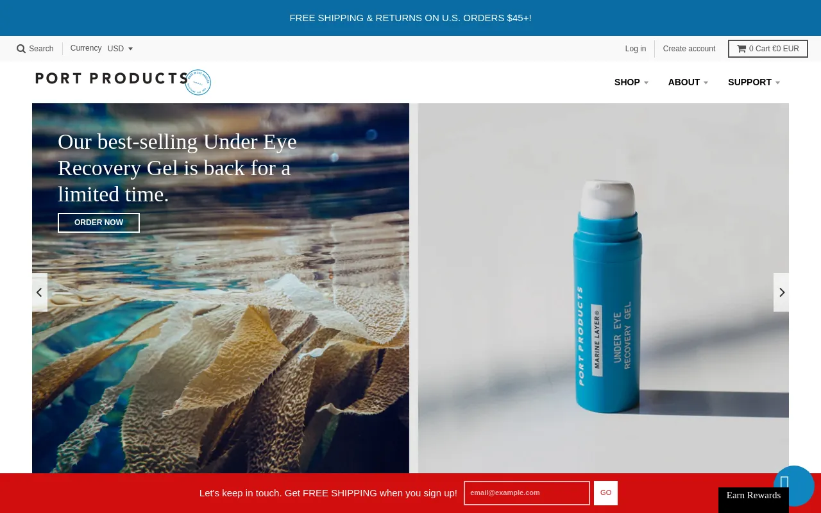Image resolution: width=821 pixels, height=513 pixels.
Task: Click the hero headline about Under Eye Gel
Action: click(x=177, y=168)
